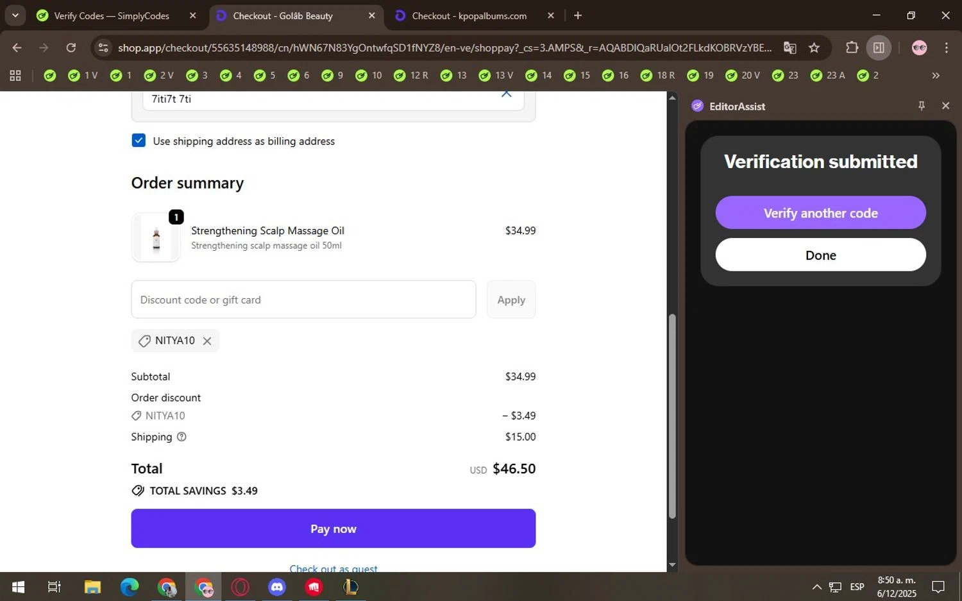Close the Verify Codes — SimplyCodes tab

click(192, 15)
